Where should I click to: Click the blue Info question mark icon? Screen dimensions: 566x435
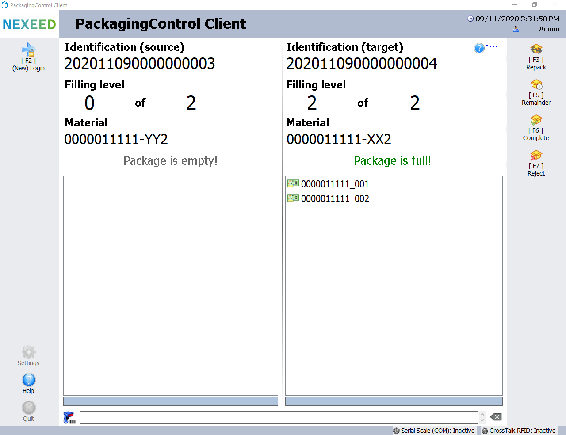(x=479, y=48)
